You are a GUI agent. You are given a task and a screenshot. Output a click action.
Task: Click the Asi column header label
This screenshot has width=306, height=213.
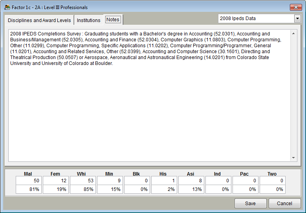[191, 174]
